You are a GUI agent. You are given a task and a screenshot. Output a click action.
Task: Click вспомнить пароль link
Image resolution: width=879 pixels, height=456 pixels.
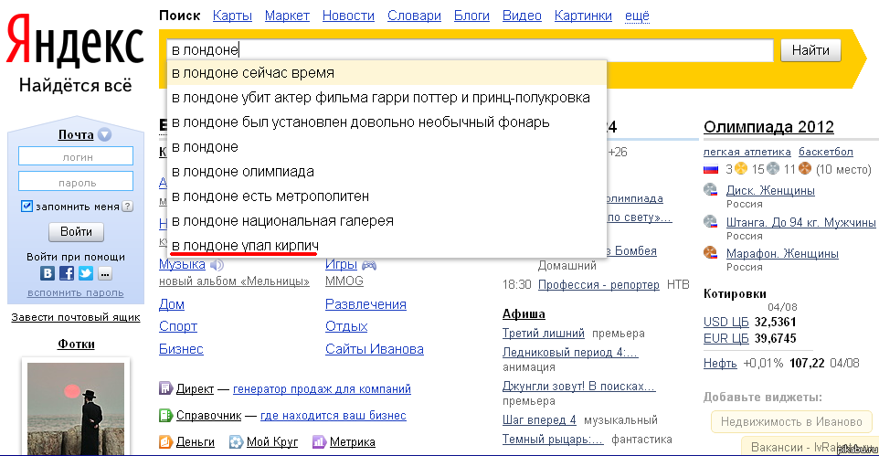(x=76, y=292)
